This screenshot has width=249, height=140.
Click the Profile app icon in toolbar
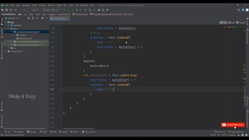coord(85,10)
